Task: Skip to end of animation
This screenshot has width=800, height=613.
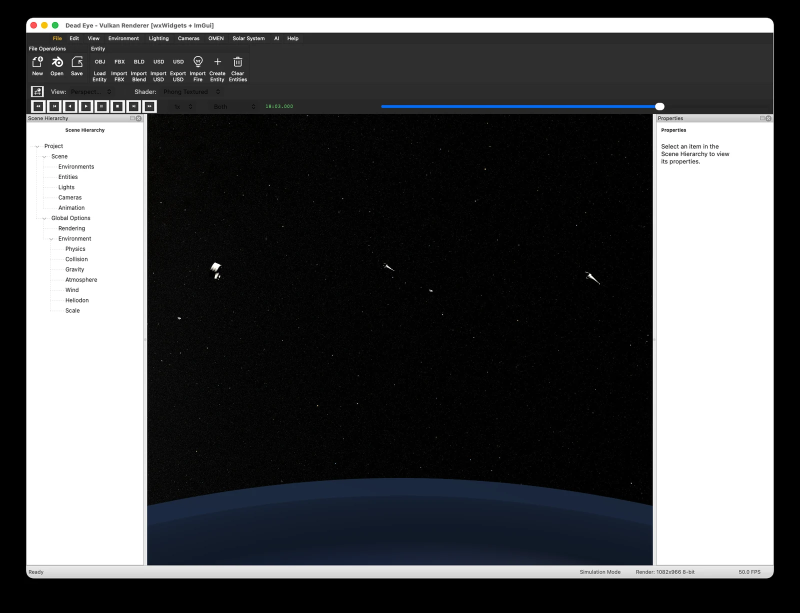Action: [x=133, y=106]
